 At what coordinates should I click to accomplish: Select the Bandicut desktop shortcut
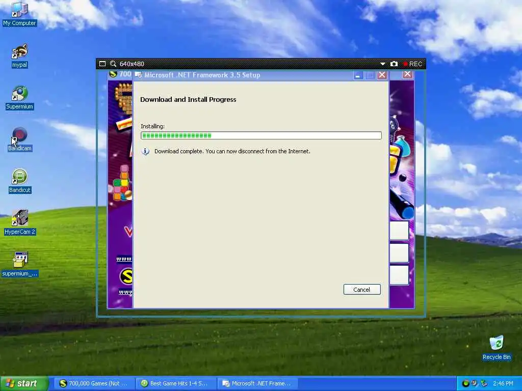(x=19, y=181)
